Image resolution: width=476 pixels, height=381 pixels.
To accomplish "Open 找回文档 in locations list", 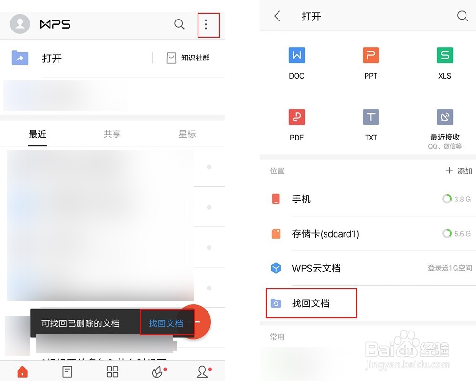I will pos(311,303).
